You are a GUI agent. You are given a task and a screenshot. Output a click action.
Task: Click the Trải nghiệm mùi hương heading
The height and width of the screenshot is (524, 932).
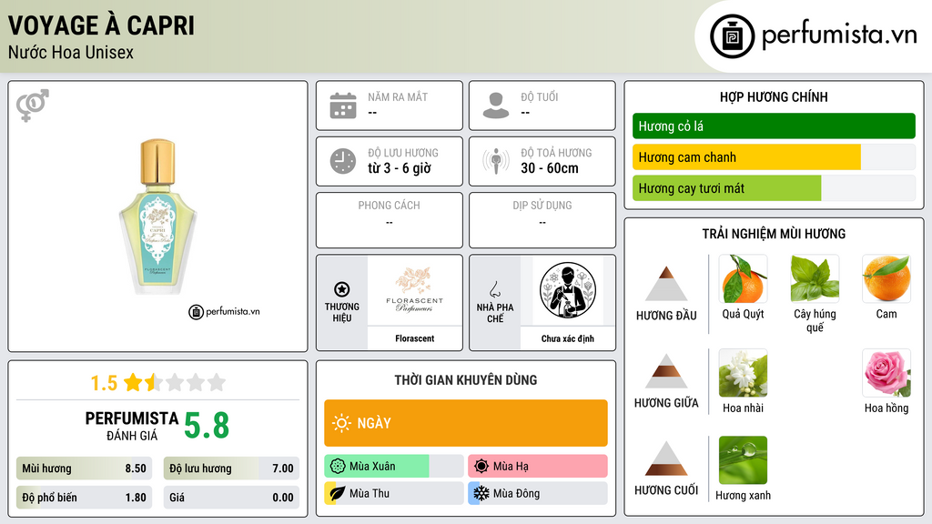coord(774,234)
